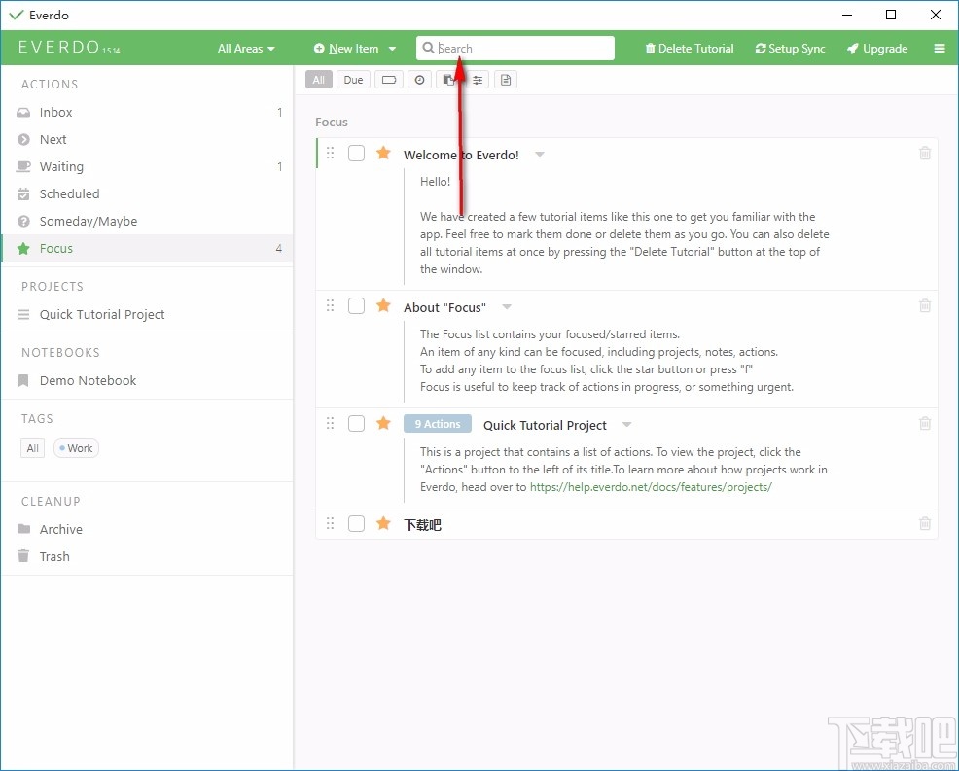Unstar the Quick Tutorial Project item
This screenshot has height=771, width=959.
tap(383, 423)
